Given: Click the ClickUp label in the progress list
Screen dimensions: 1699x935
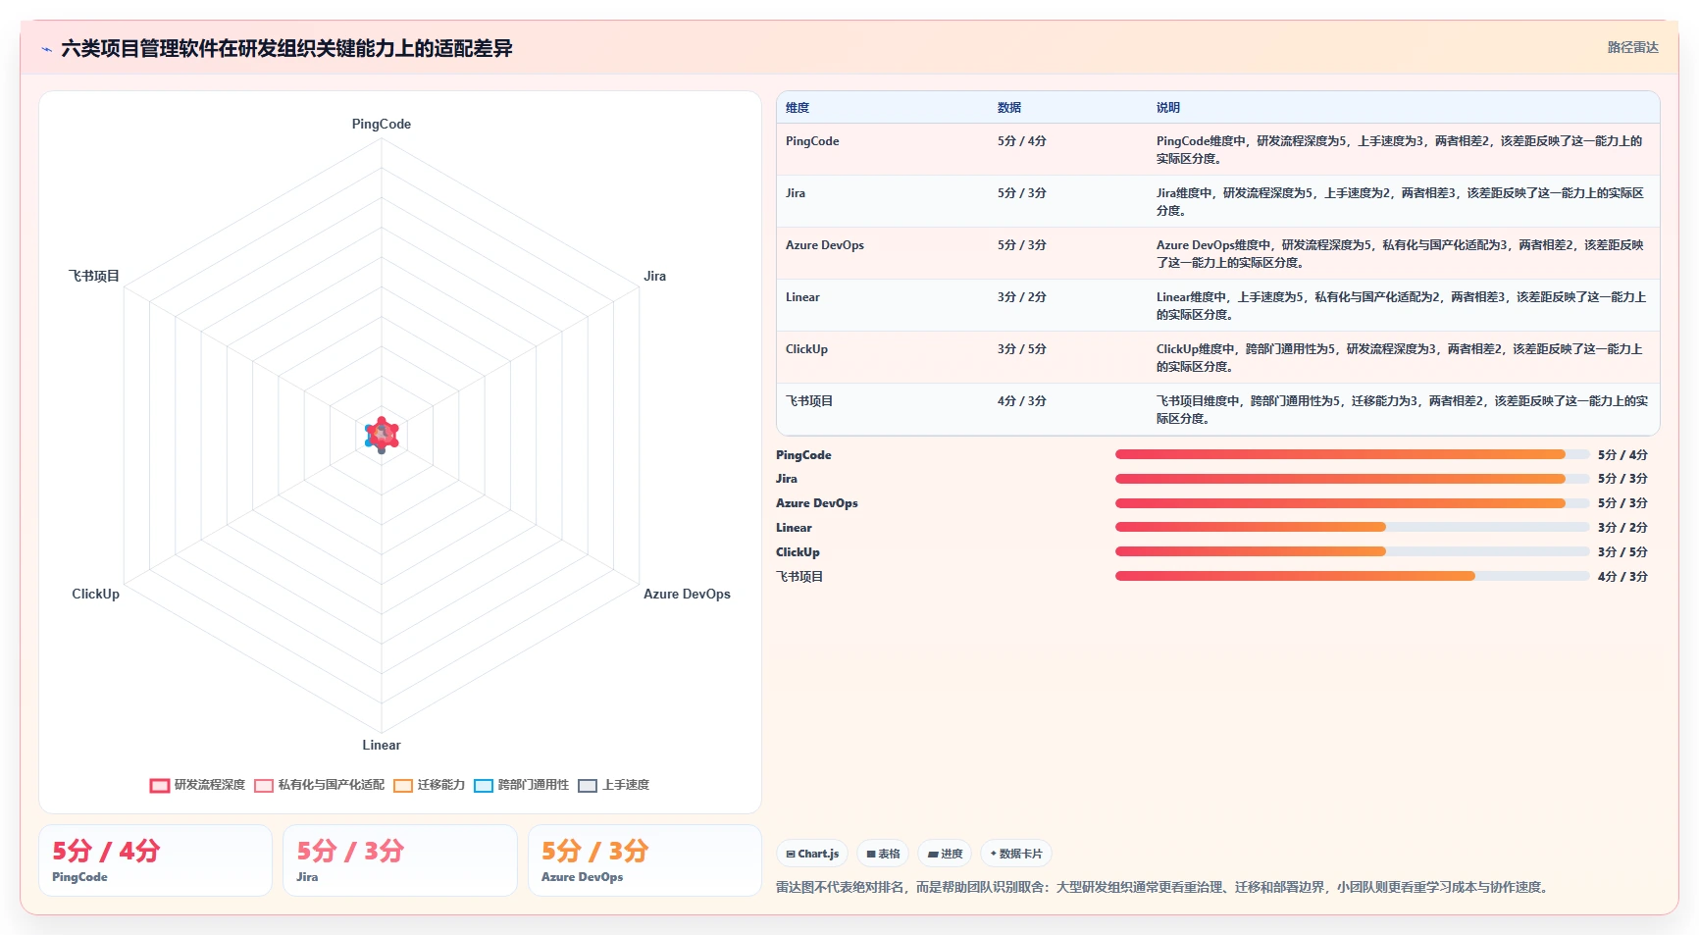Looking at the screenshot, I should point(798,552).
